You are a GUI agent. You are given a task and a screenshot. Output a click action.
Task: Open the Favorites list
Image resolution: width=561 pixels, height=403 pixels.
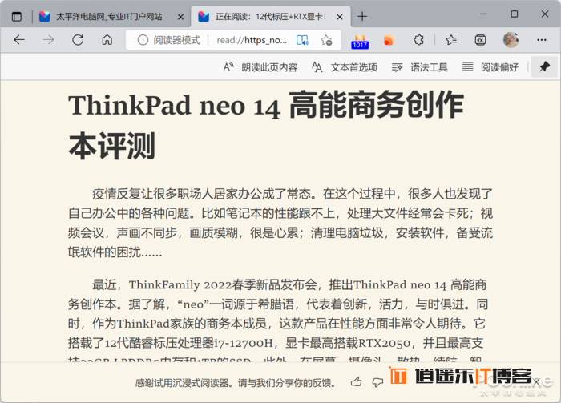click(451, 40)
